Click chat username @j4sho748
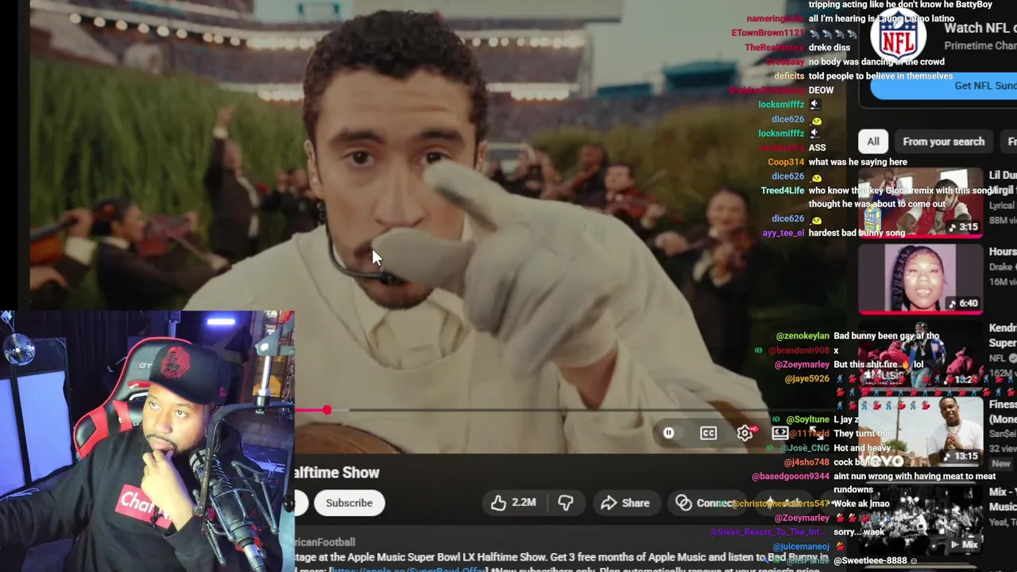 pyautogui.click(x=806, y=462)
